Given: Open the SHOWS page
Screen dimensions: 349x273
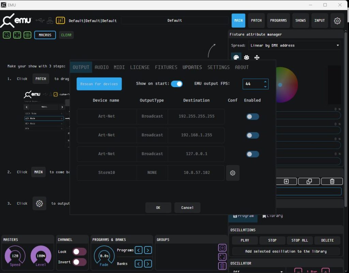Looking at the screenshot, I should (301, 21).
